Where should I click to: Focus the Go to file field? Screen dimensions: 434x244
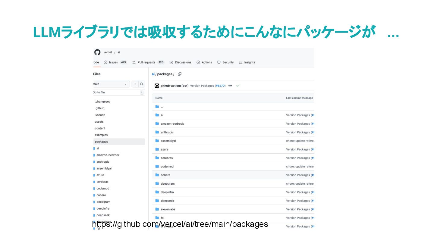[119, 92]
